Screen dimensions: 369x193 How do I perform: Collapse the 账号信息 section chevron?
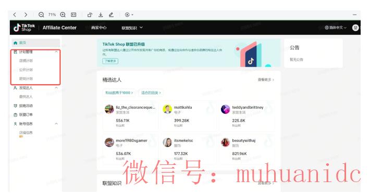pos(56,124)
